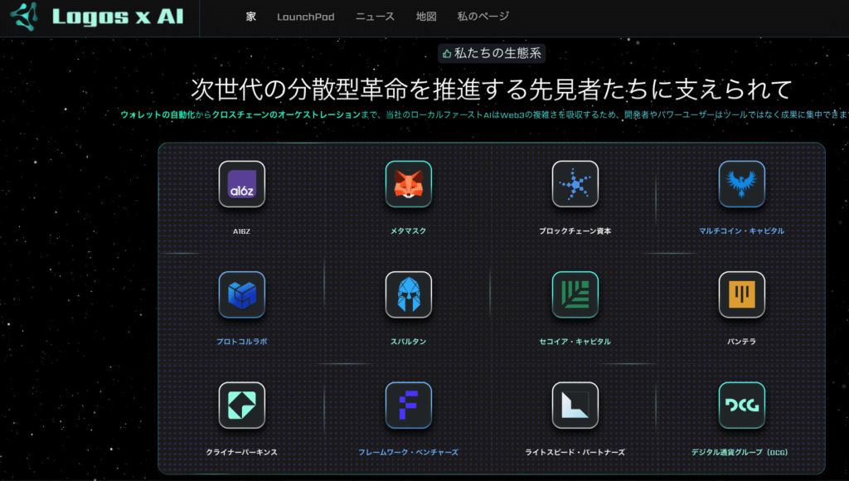The width and height of the screenshot is (849, 481).
Task: Click the ライトスピード・パートナーズ label
Action: pyautogui.click(x=575, y=452)
